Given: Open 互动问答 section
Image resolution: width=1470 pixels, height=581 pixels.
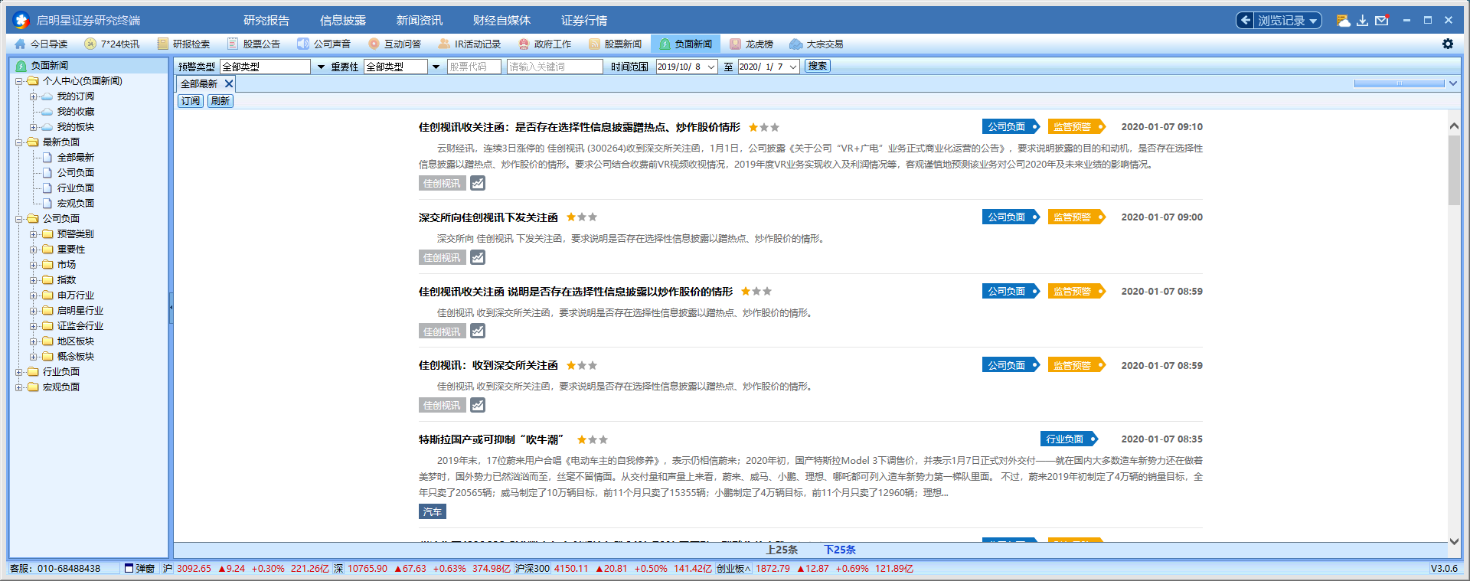Looking at the screenshot, I should click(394, 44).
